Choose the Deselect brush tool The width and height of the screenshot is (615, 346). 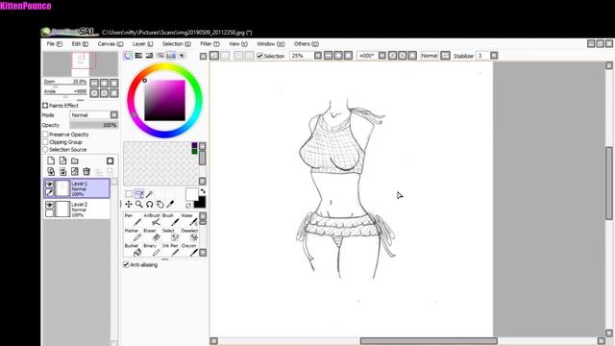point(189,235)
